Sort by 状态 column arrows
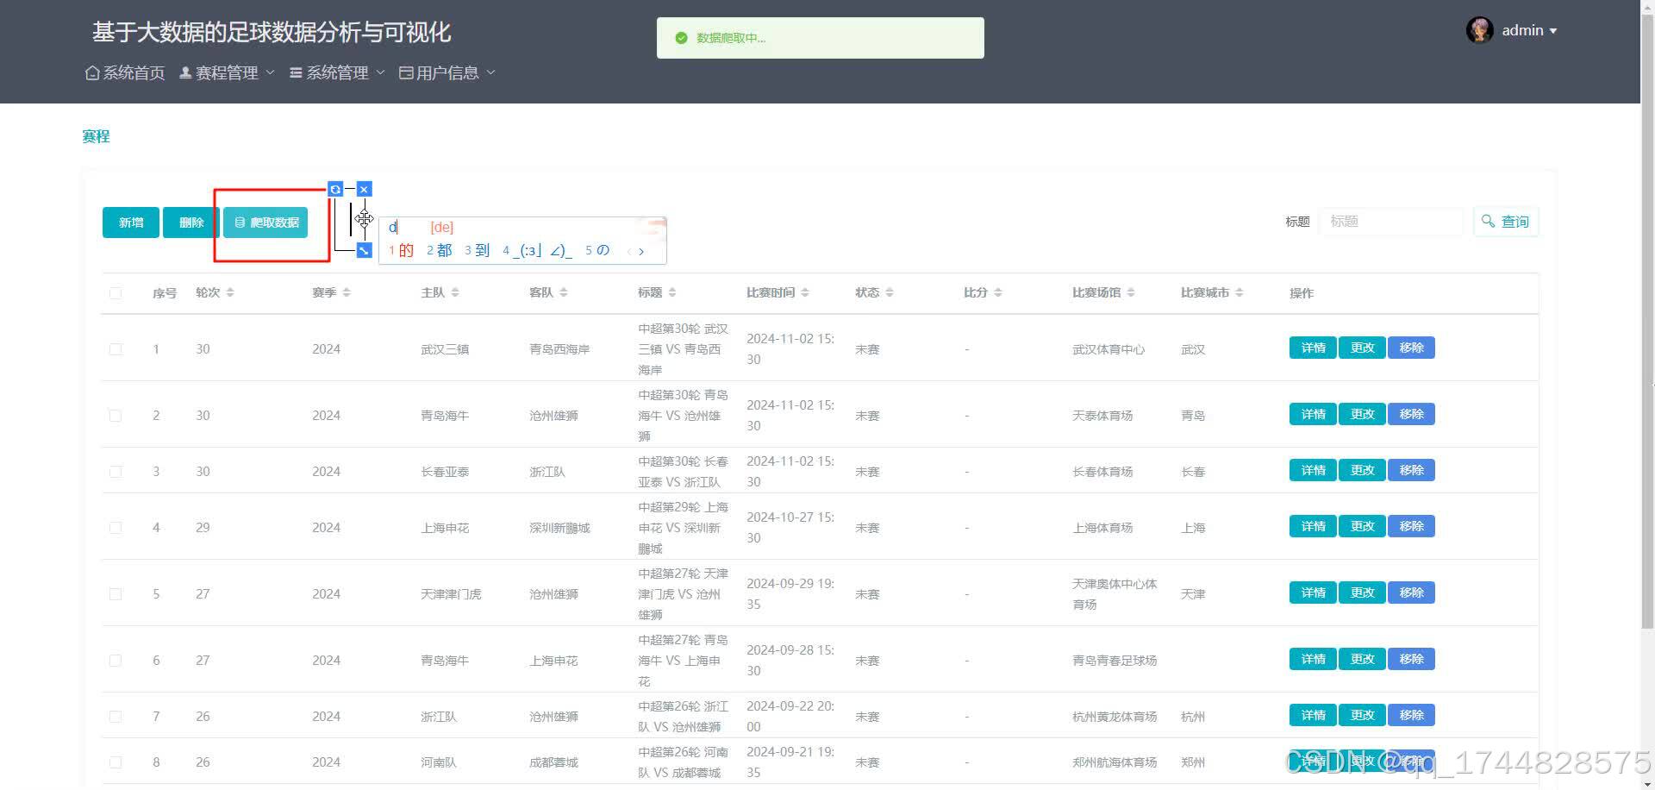This screenshot has height=790, width=1655. pyautogui.click(x=890, y=293)
